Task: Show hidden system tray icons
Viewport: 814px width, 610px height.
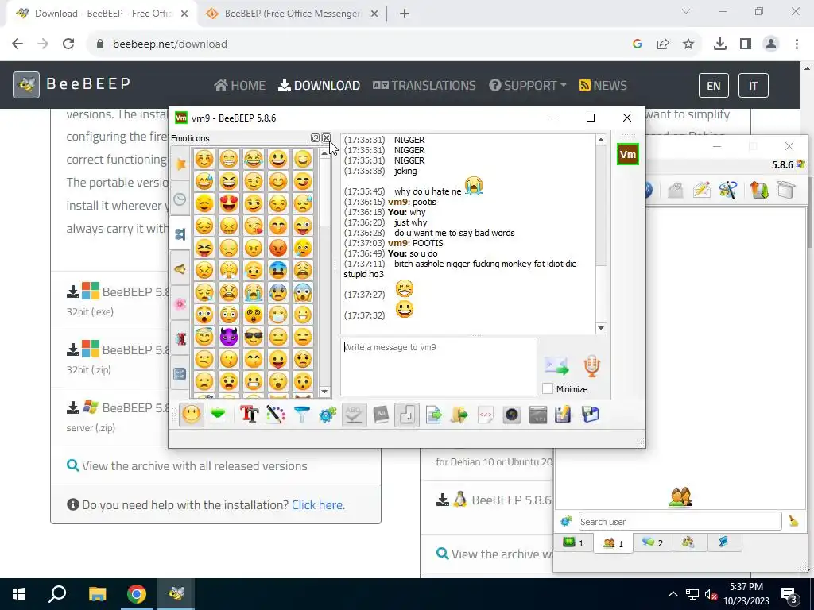Action: (x=673, y=594)
